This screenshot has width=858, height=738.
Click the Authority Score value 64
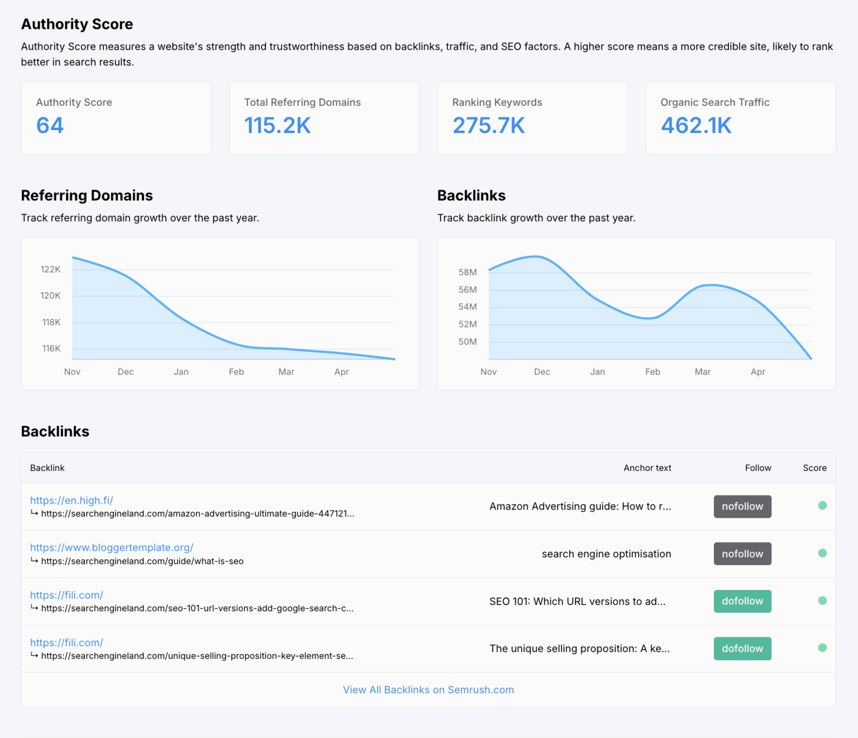[x=50, y=125]
